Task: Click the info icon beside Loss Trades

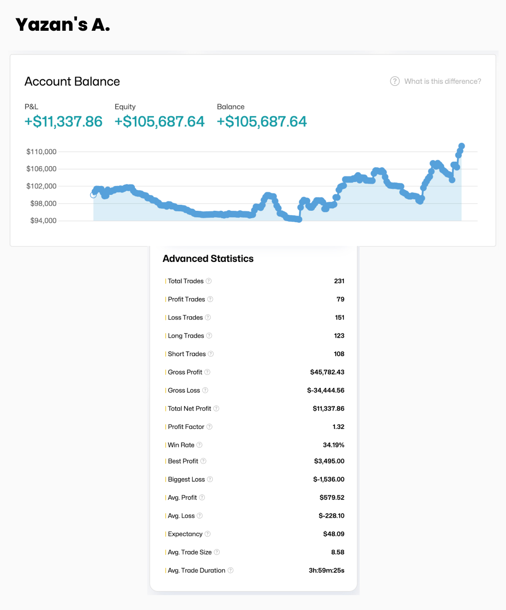Action: [x=208, y=317]
